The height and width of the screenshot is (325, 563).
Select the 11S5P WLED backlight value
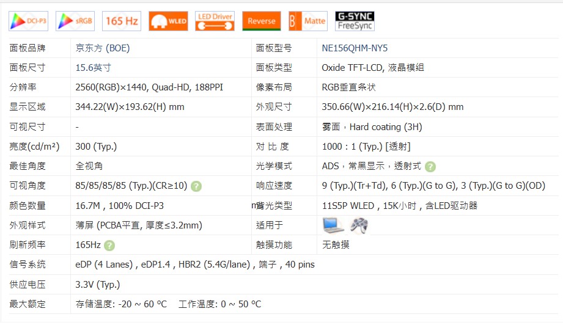click(x=400, y=206)
